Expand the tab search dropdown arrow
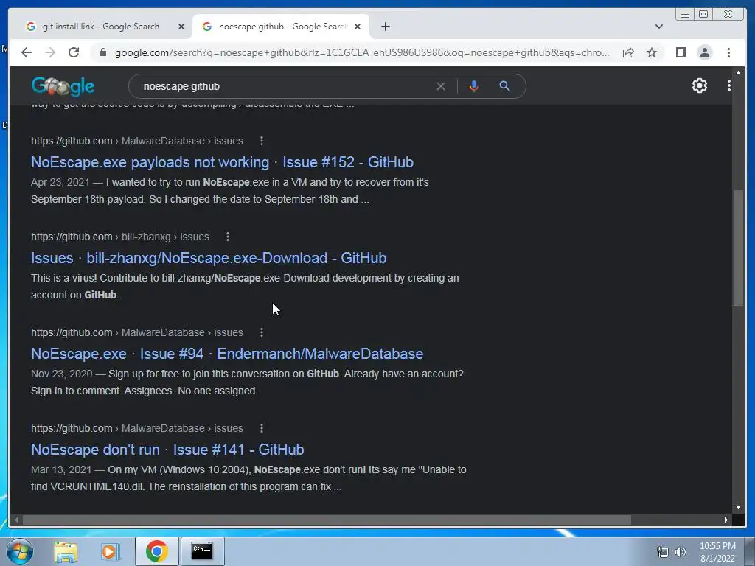 pyautogui.click(x=658, y=27)
